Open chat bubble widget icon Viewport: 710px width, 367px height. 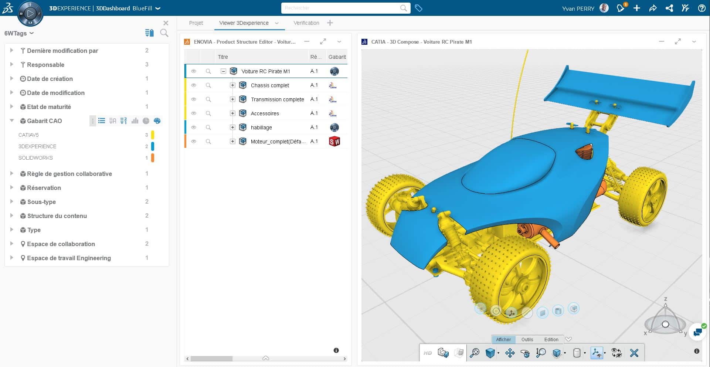coord(698,332)
